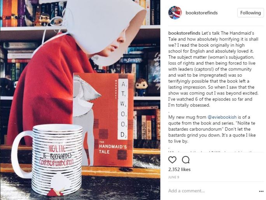Click the Funko figure beside the book

pyautogui.click(x=141, y=87)
